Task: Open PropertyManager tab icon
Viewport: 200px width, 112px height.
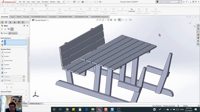Action: click(x=6, y=22)
